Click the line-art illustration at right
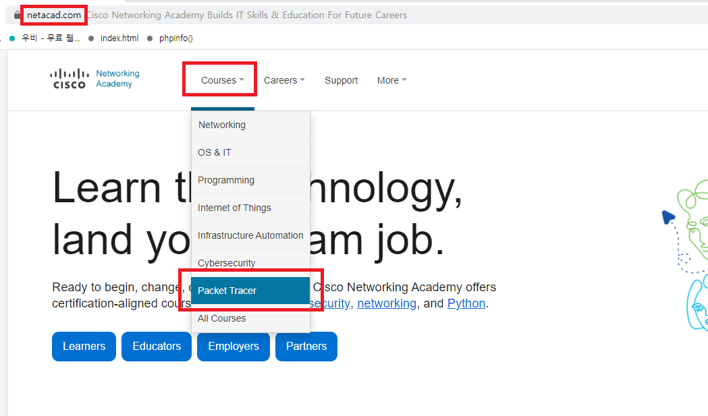This screenshot has width=708, height=416. pyautogui.click(x=686, y=255)
